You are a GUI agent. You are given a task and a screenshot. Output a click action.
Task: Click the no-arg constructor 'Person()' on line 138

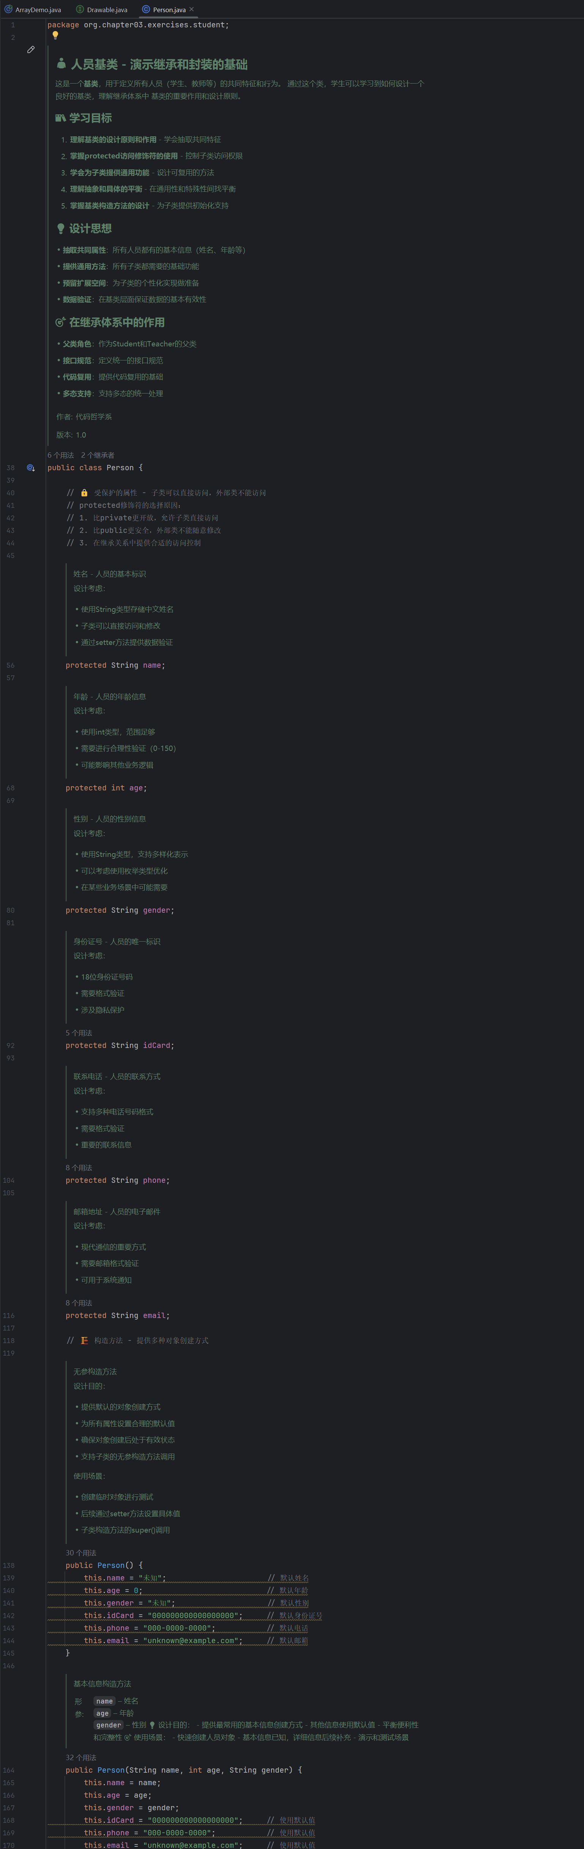click(115, 1566)
